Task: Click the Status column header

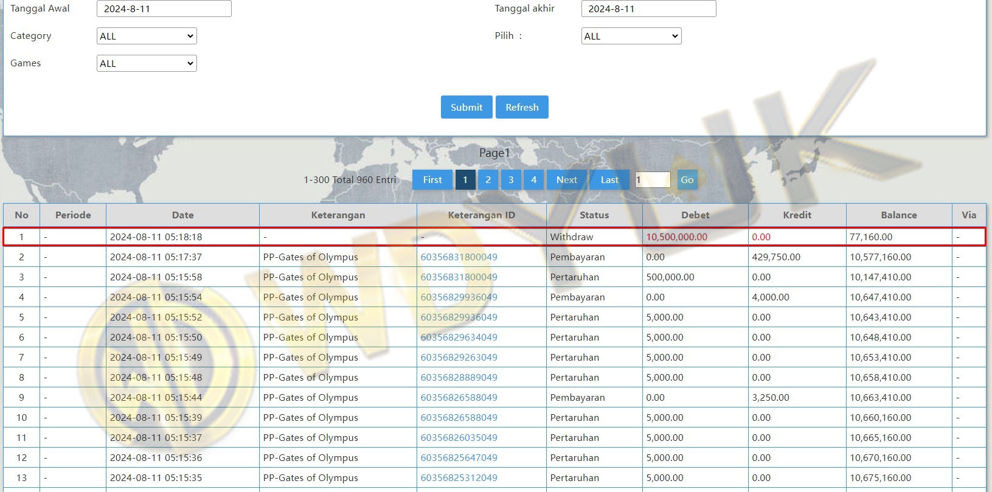Action: point(594,215)
